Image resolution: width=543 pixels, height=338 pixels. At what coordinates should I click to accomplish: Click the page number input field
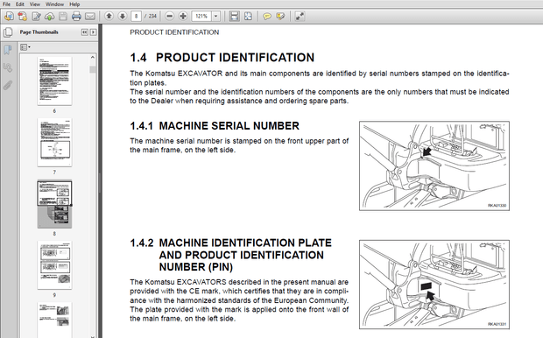pyautogui.click(x=136, y=16)
